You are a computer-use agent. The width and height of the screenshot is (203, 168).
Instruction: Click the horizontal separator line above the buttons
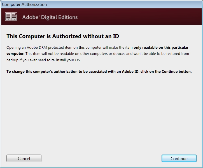[101, 151]
